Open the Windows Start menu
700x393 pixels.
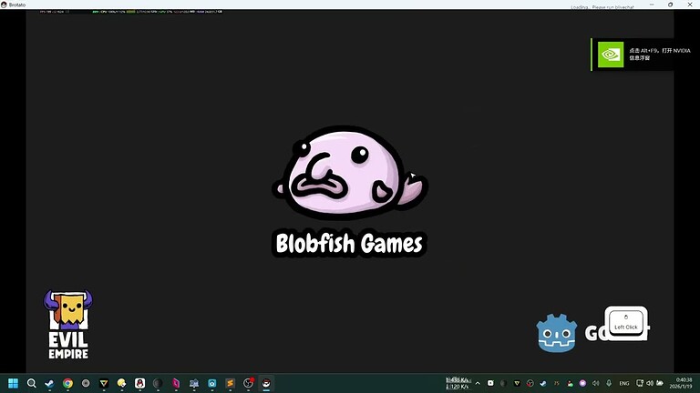coord(14,383)
